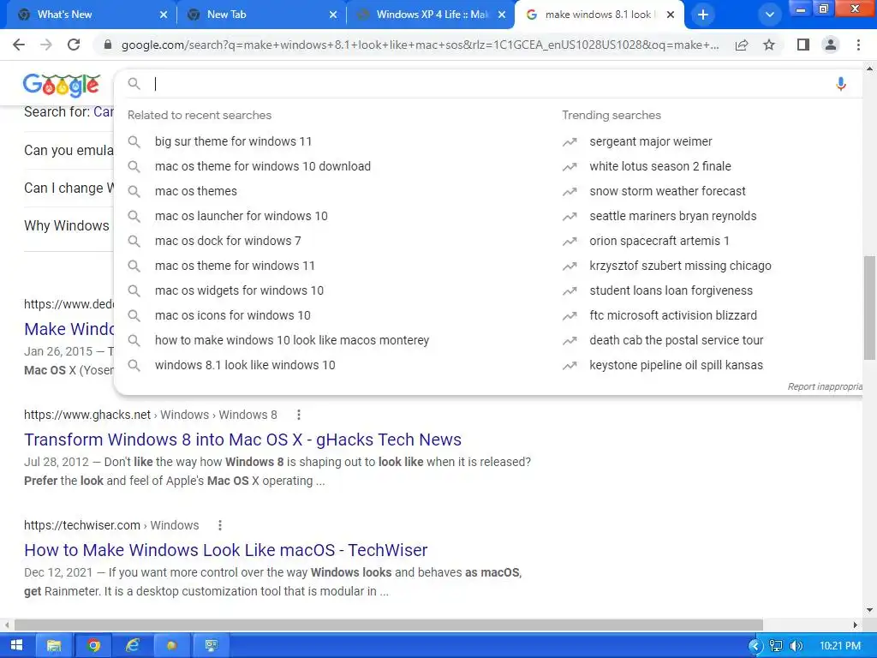Select mac os widgets for windows 10

(x=240, y=290)
